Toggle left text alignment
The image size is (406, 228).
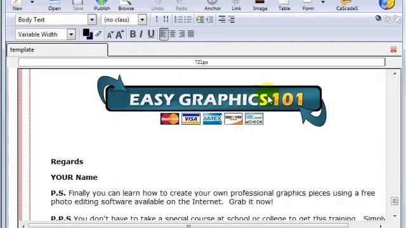[x=164, y=34]
